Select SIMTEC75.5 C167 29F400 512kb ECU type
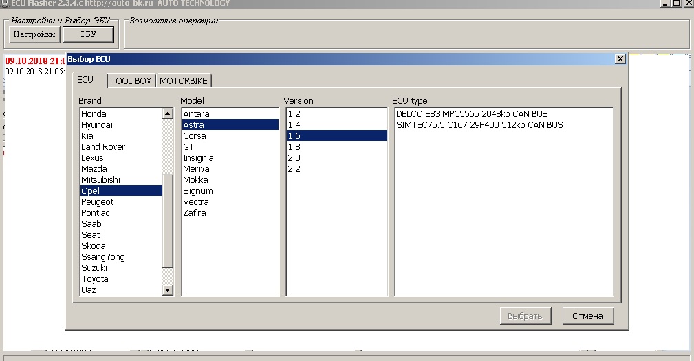The height and width of the screenshot is (361, 694). click(x=504, y=124)
